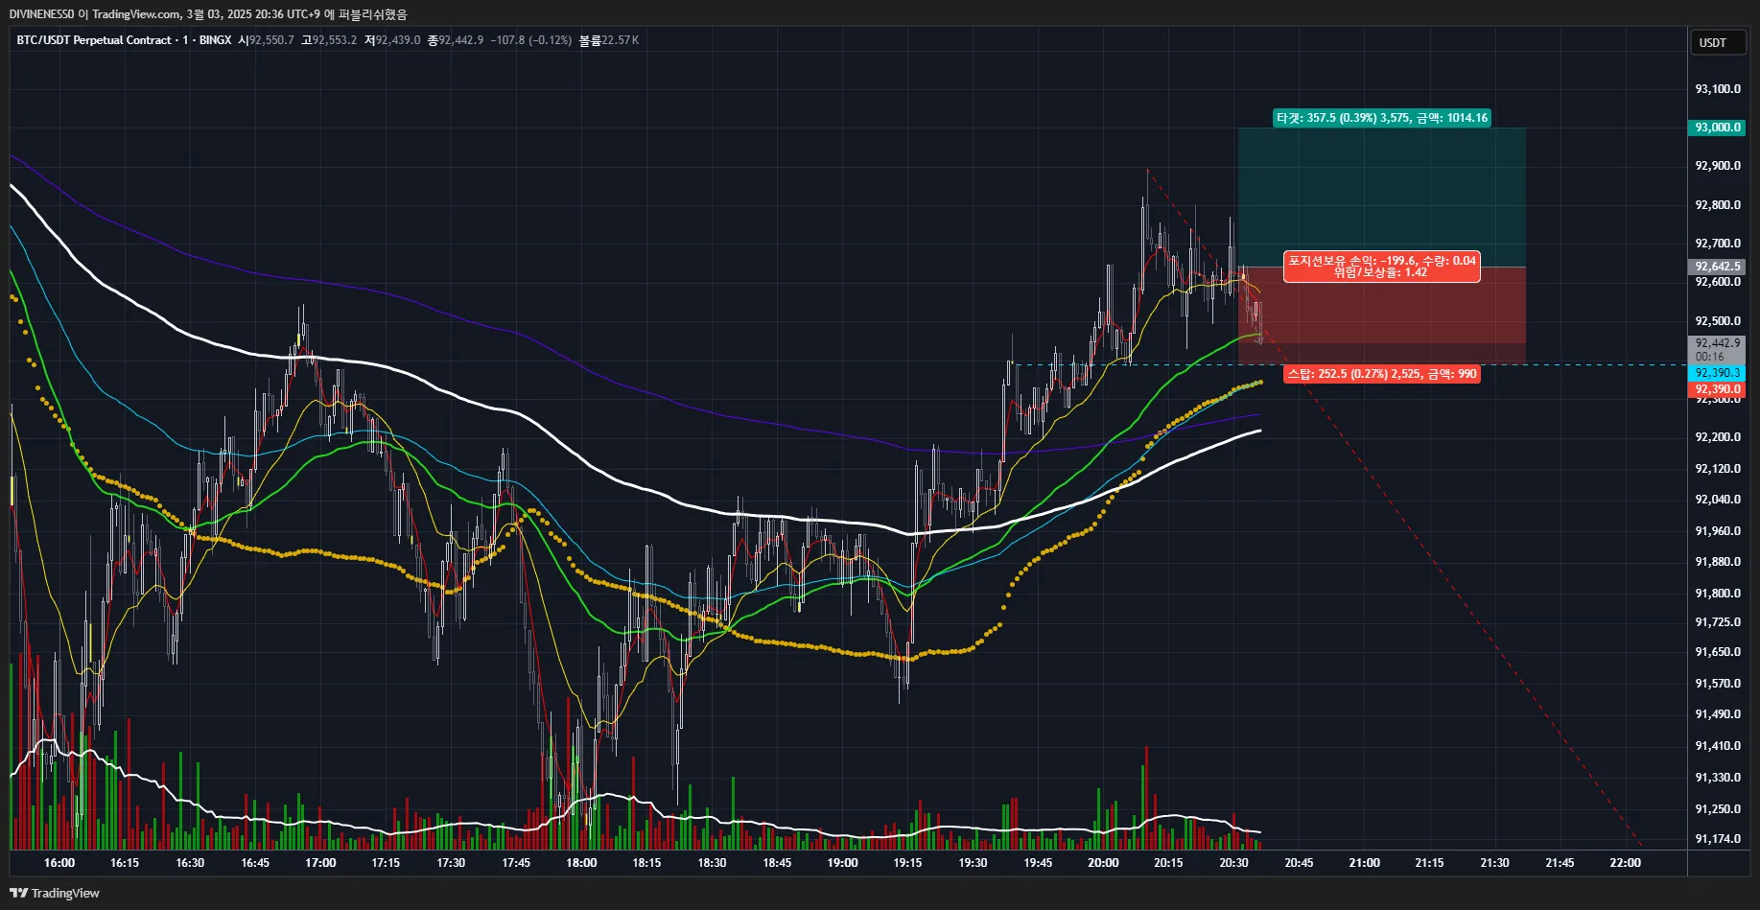Select the BTC/USDT Perpetual Contract symbol title
Image resolution: width=1760 pixels, height=910 pixels.
pos(94,40)
